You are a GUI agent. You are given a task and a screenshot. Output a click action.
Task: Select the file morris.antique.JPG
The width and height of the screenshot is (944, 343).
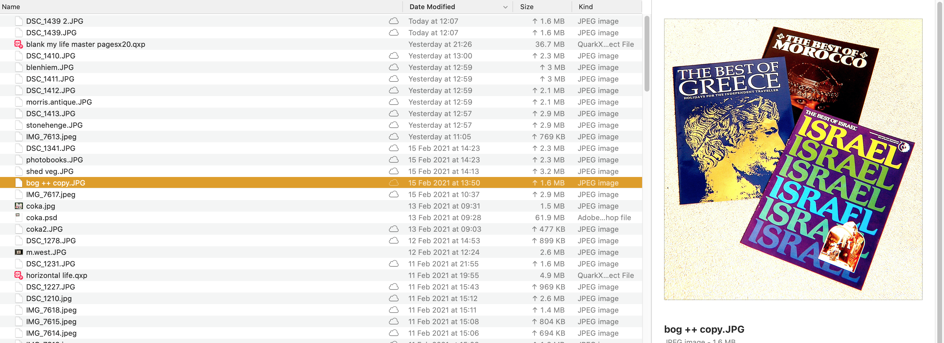coord(59,102)
